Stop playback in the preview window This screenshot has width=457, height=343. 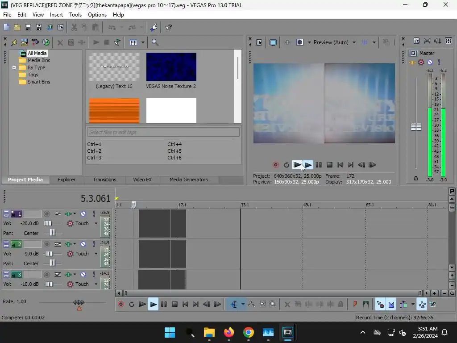(330, 165)
